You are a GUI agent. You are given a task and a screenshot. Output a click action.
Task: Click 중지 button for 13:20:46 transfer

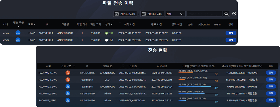(271, 80)
